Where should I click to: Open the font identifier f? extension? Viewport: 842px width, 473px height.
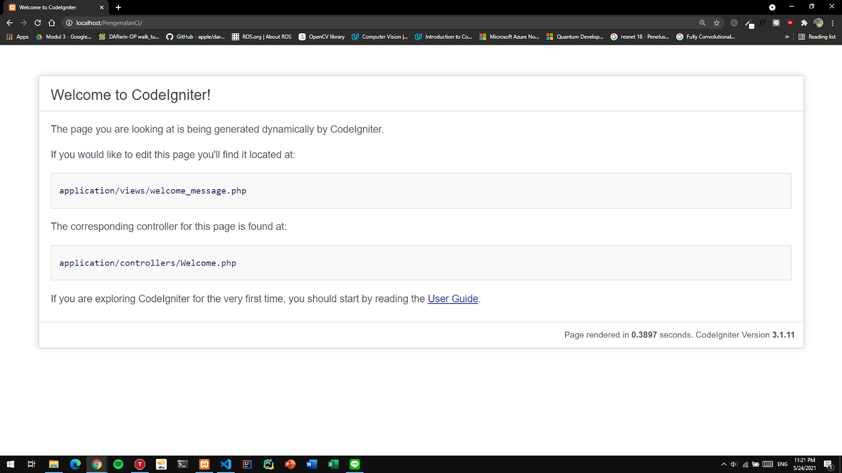click(763, 23)
